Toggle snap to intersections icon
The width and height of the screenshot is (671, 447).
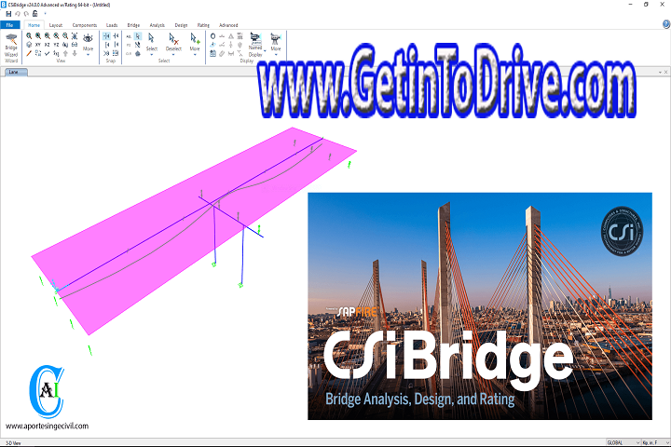[106, 53]
